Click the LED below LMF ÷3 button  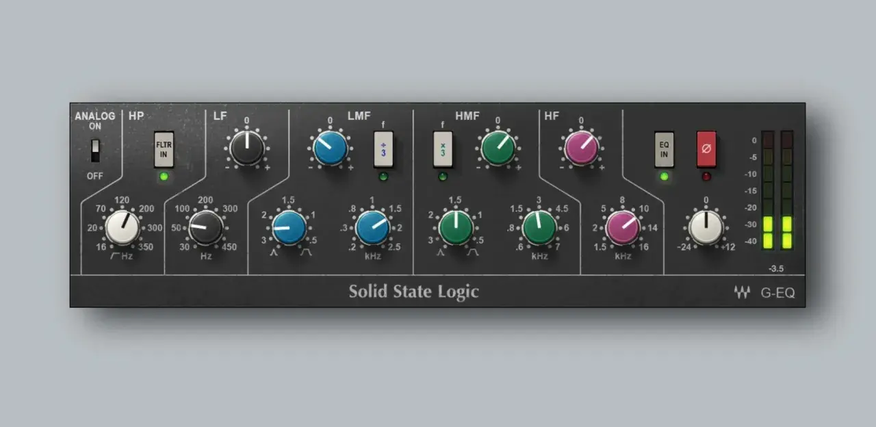coord(383,177)
